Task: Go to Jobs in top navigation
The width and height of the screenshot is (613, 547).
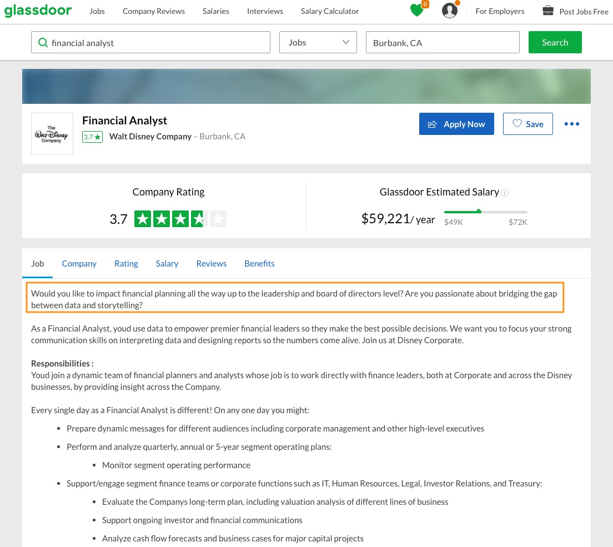Action: [97, 11]
